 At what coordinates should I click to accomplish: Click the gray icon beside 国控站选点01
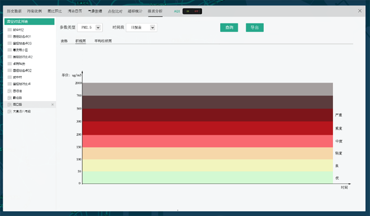point(9,36)
